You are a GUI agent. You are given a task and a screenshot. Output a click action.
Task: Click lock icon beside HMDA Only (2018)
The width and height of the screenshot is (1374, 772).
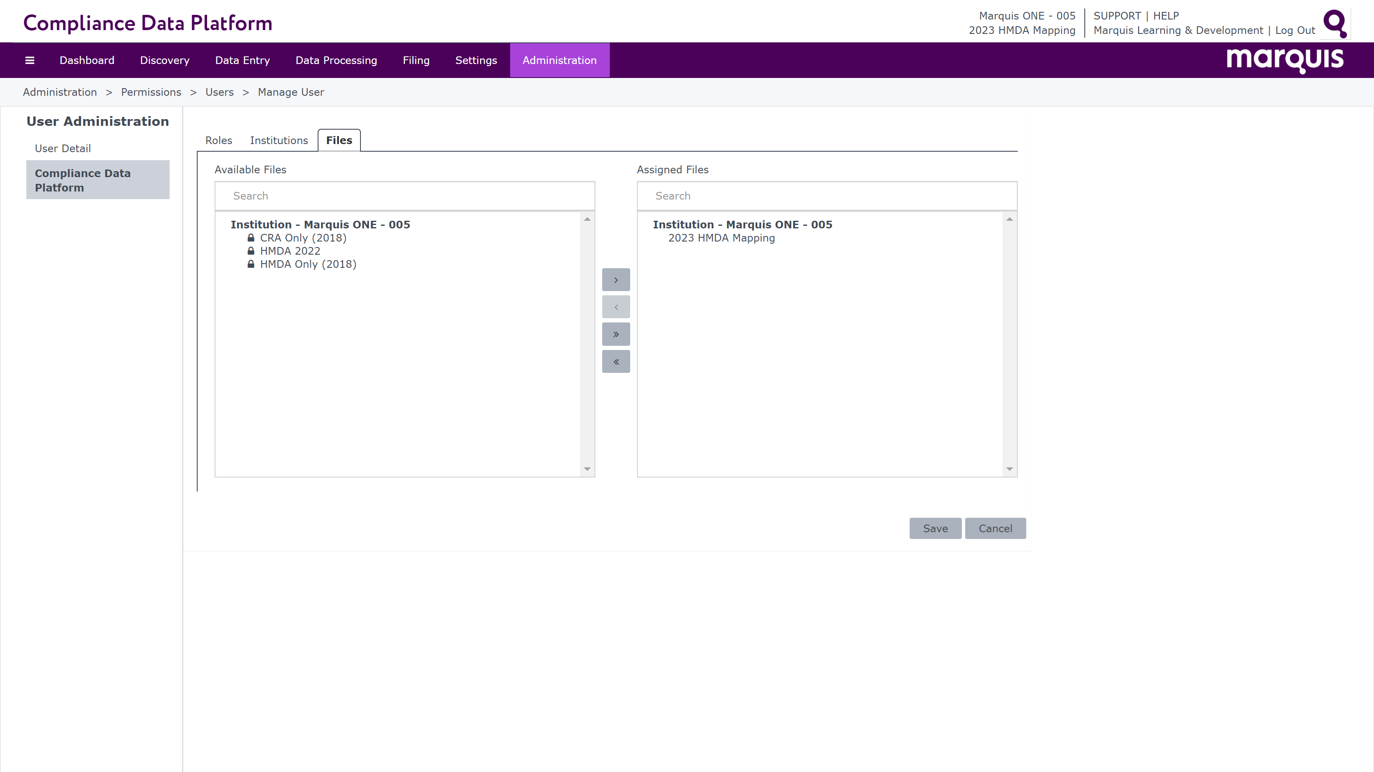pyautogui.click(x=251, y=264)
